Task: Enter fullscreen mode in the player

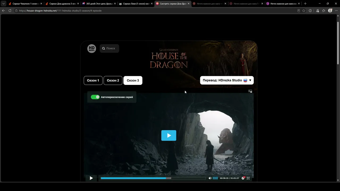Action: coord(248,178)
